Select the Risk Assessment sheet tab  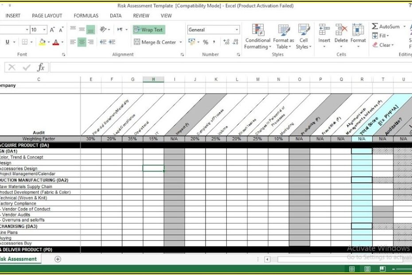click(x=19, y=259)
